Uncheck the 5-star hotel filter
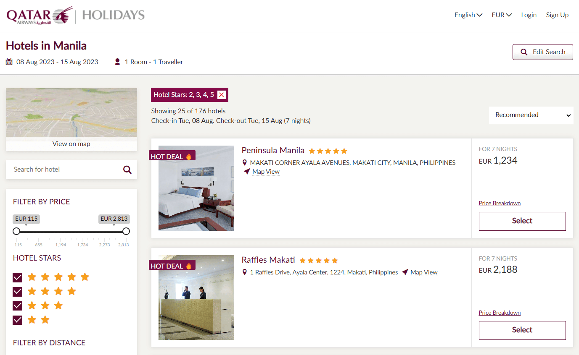579x355 pixels. coord(18,277)
